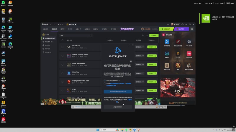The height and width of the screenshot is (132, 236).
Task: Open the NVIDIA App desktop shortcut
Action: tap(10, 20)
